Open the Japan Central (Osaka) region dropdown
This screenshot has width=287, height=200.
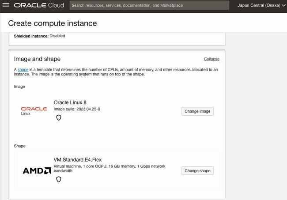[261, 5]
